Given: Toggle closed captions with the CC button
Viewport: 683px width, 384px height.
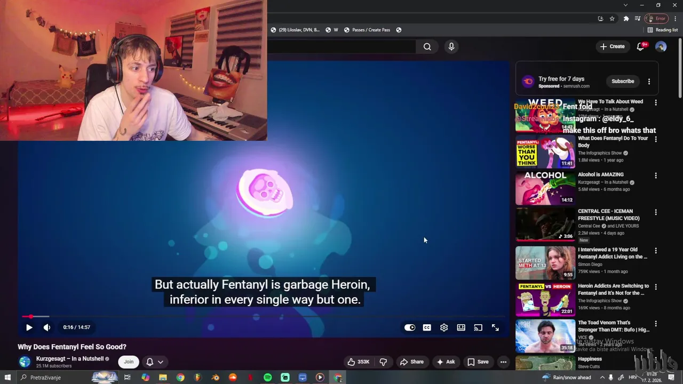Looking at the screenshot, I should pos(427,327).
